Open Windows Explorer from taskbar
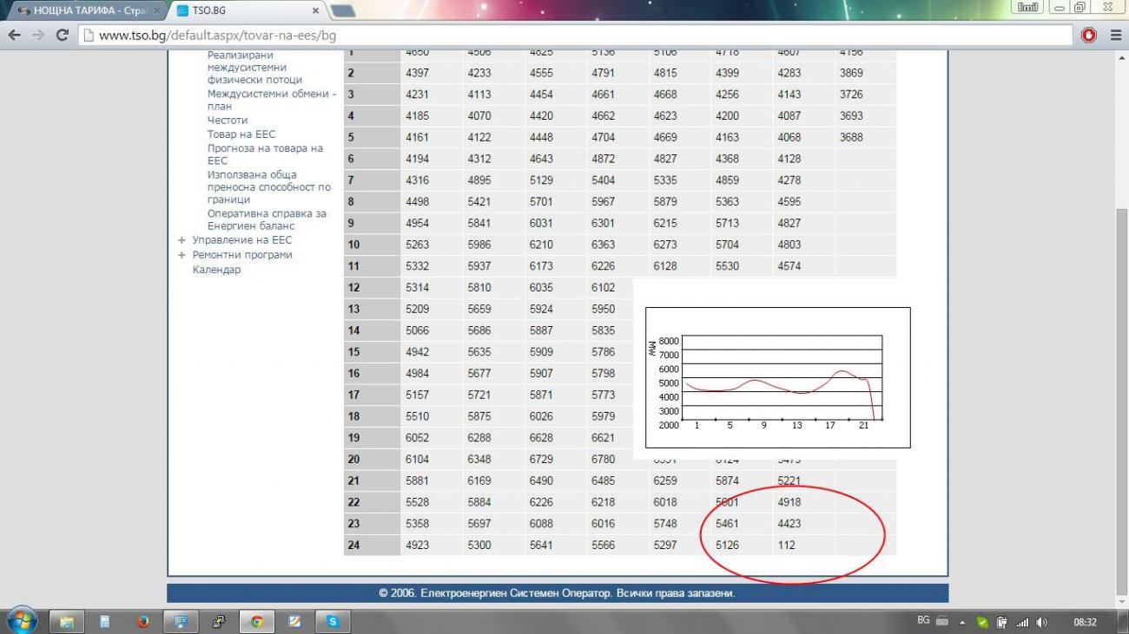This screenshot has width=1129, height=634. coord(66,621)
